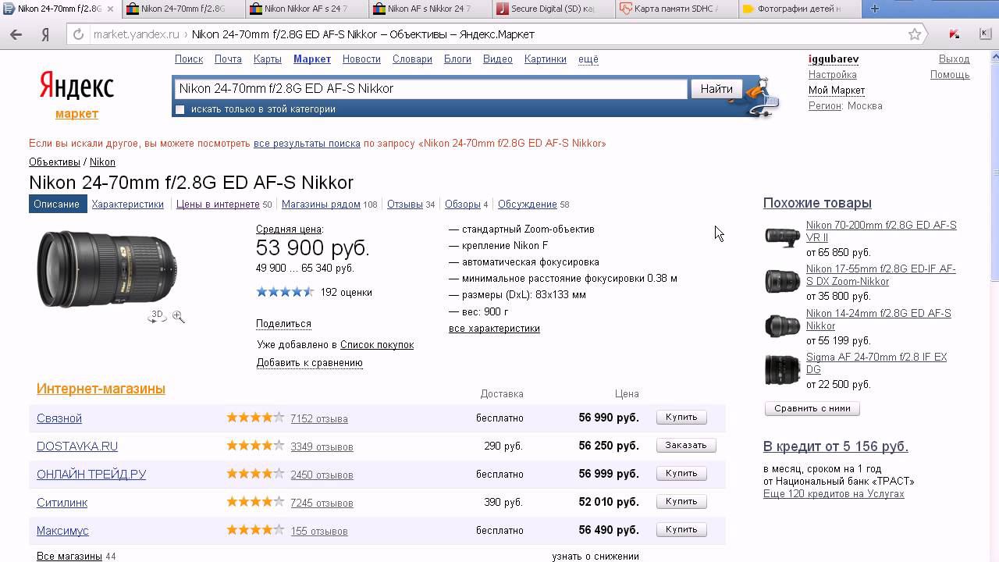
Task: Click the Максимус shop rating stars
Action: 255,530
